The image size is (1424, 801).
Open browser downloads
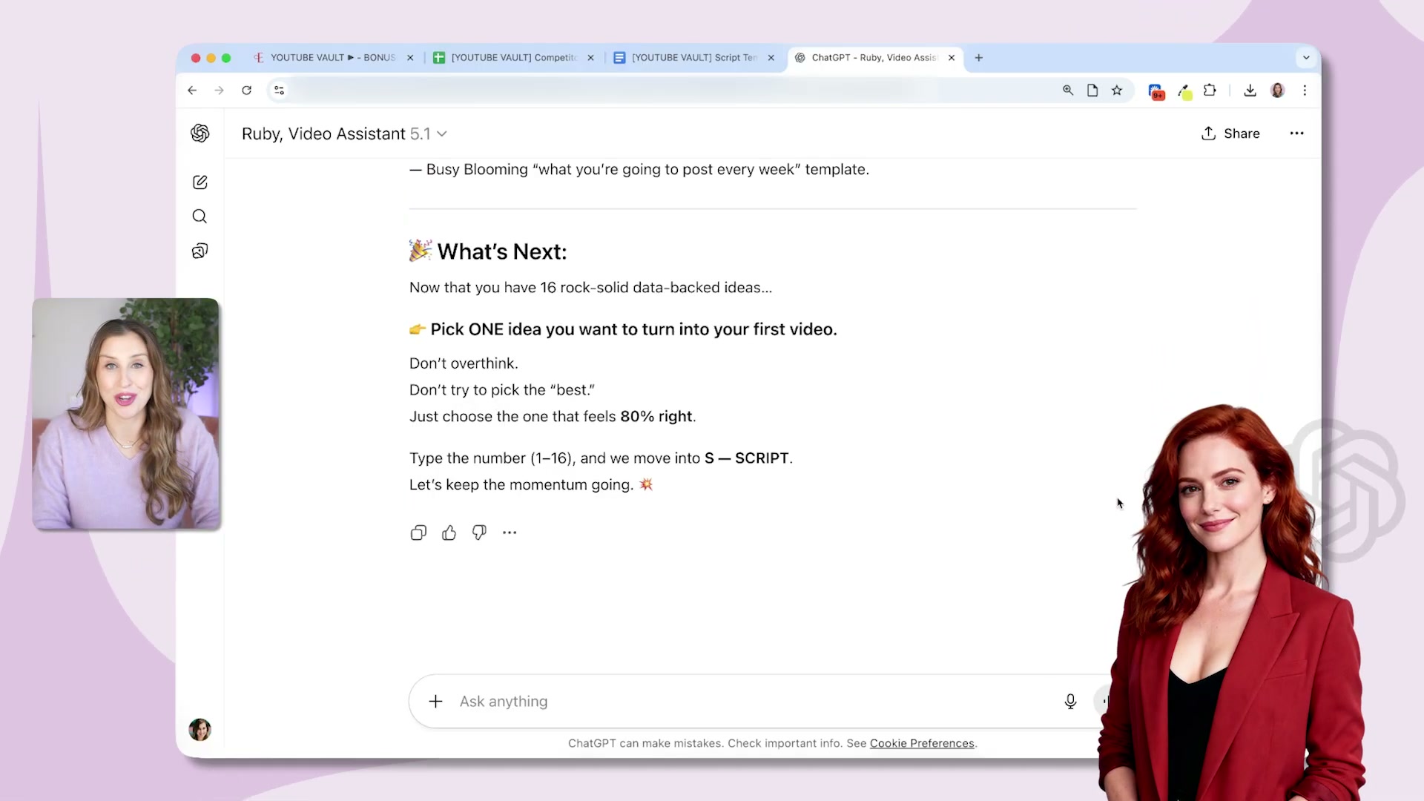1250,90
